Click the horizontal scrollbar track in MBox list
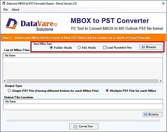Image resolution: width=167 pixels, height=132 pixels. pos(83,81)
